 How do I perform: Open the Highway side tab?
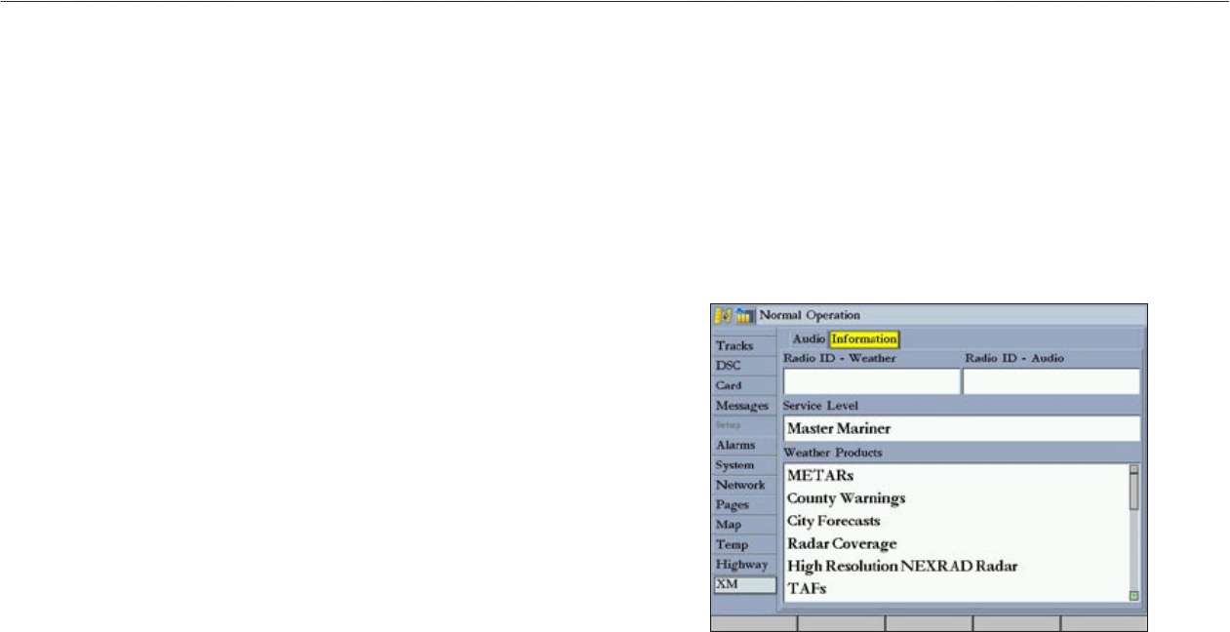(743, 565)
